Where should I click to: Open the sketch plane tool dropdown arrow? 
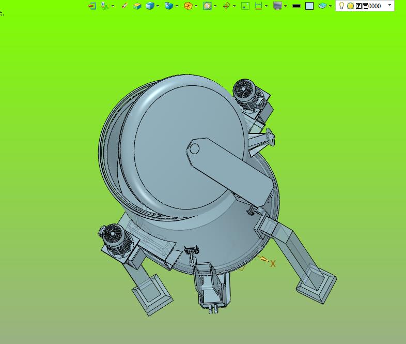click(113, 6)
